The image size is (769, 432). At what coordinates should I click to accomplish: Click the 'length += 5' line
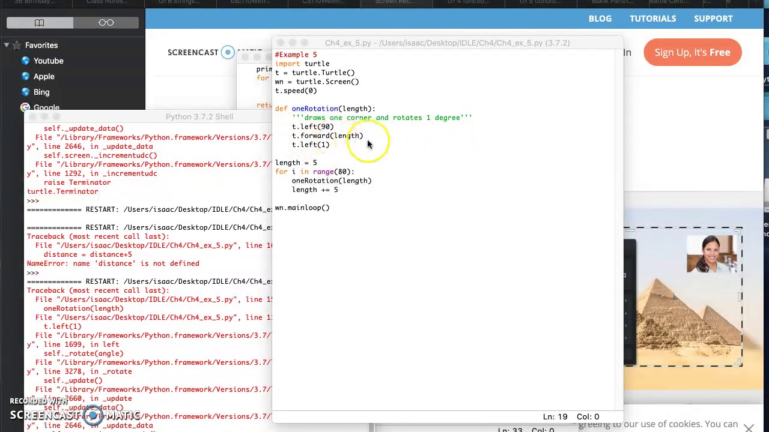coord(315,190)
